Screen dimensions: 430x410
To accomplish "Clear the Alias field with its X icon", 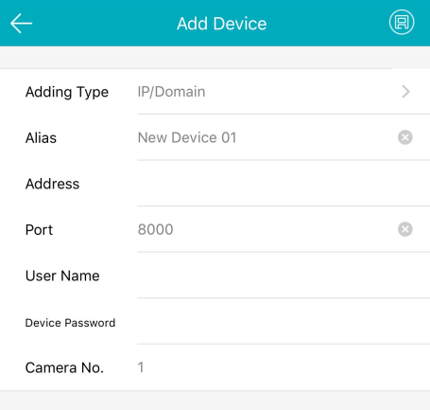I will coord(405,137).
